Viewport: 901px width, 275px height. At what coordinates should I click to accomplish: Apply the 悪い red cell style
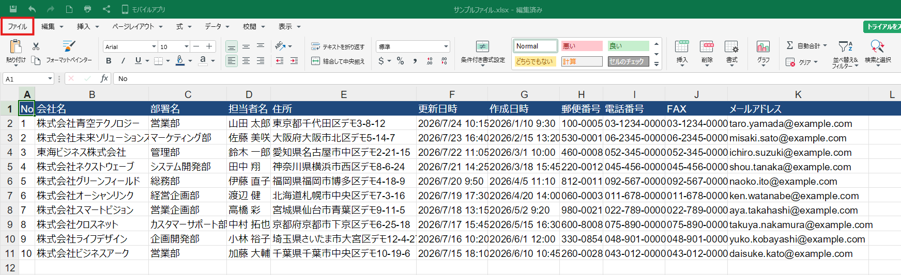pyautogui.click(x=582, y=46)
